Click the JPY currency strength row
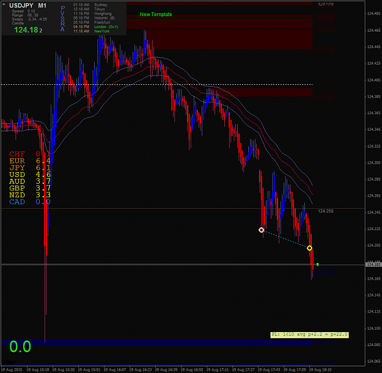 [30, 168]
